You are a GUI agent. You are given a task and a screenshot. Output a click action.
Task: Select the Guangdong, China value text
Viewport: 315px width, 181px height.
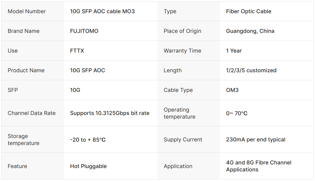250,31
